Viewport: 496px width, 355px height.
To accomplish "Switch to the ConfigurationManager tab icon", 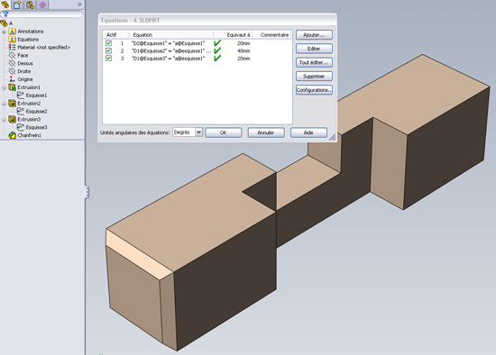I will point(30,5).
